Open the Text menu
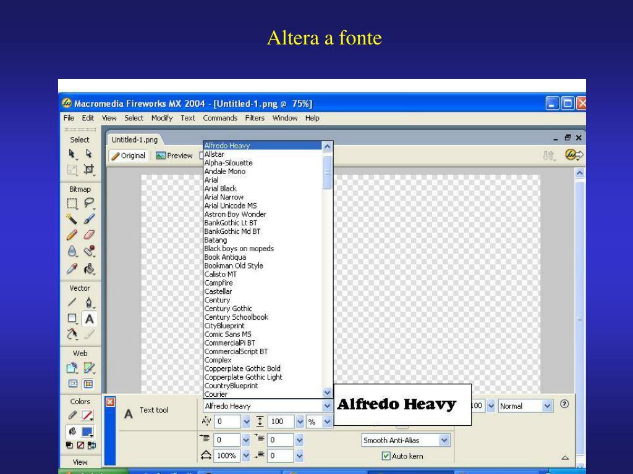633x474 pixels. tap(188, 118)
